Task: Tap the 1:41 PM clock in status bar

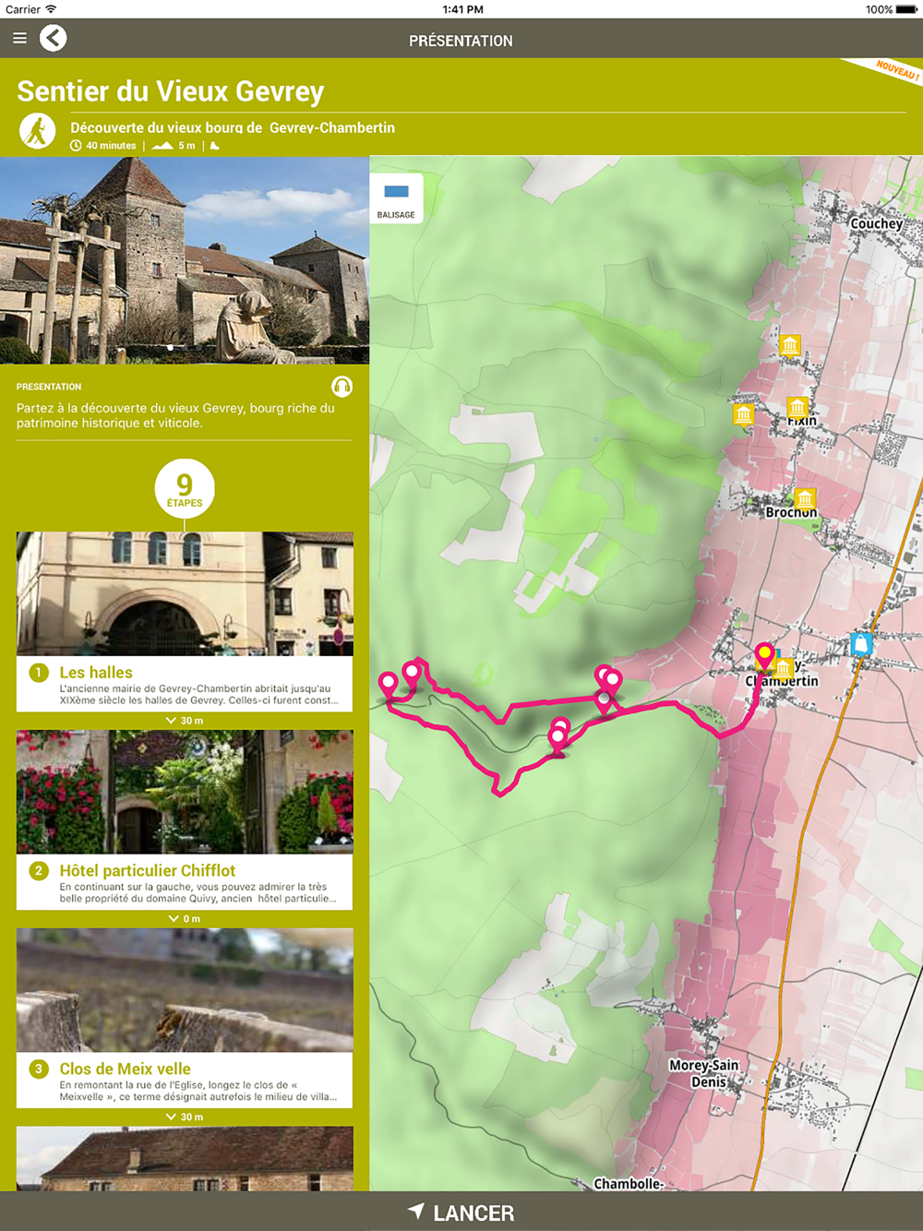Action: 462,9
